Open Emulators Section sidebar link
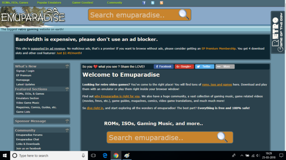The image size is (286, 160). 27,98
